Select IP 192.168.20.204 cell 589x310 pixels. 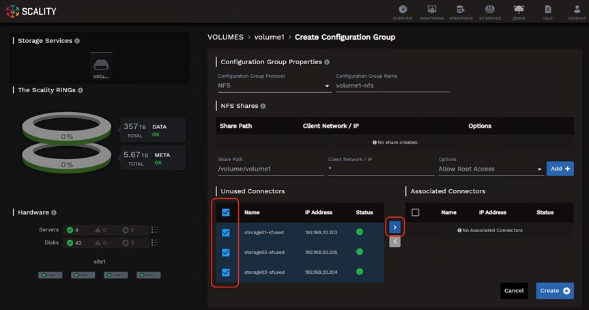(321, 272)
